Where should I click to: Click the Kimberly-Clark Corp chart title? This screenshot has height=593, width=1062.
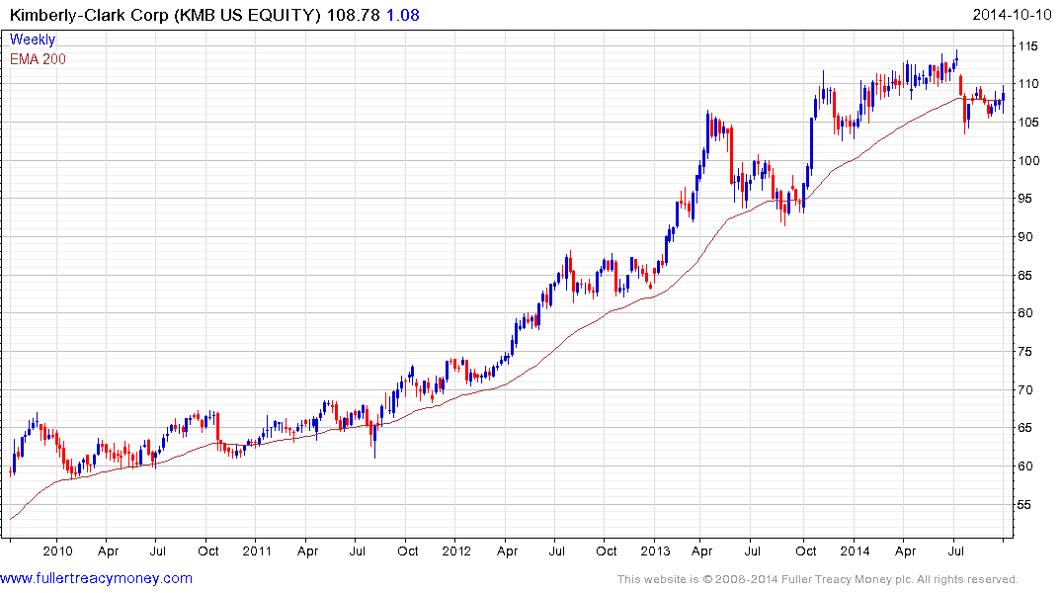[x=165, y=15]
